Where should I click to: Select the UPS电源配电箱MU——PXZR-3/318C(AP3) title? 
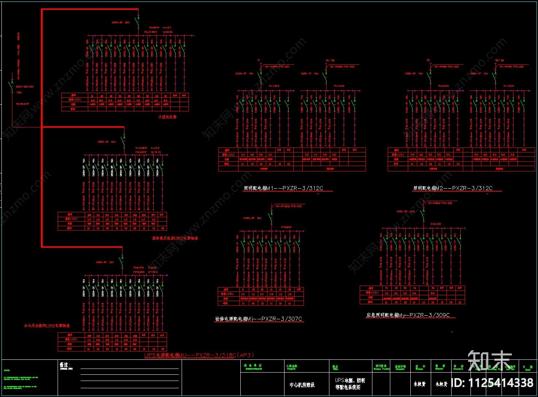pyautogui.click(x=199, y=355)
